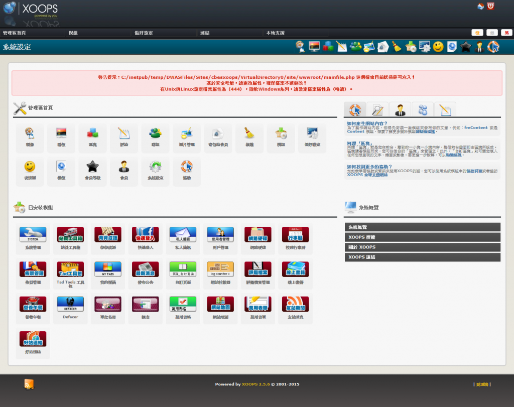Open the MY TABS module icon
The width and height of the screenshot is (514, 407).
tap(108, 269)
